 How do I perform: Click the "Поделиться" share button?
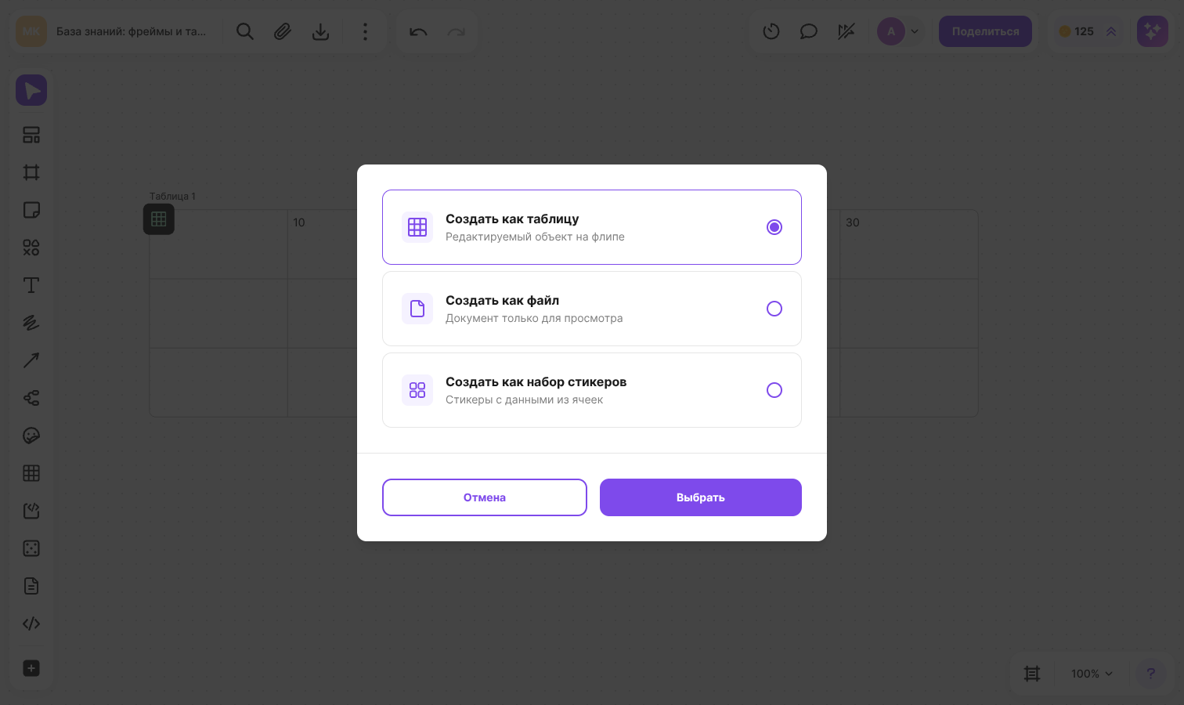pos(985,31)
